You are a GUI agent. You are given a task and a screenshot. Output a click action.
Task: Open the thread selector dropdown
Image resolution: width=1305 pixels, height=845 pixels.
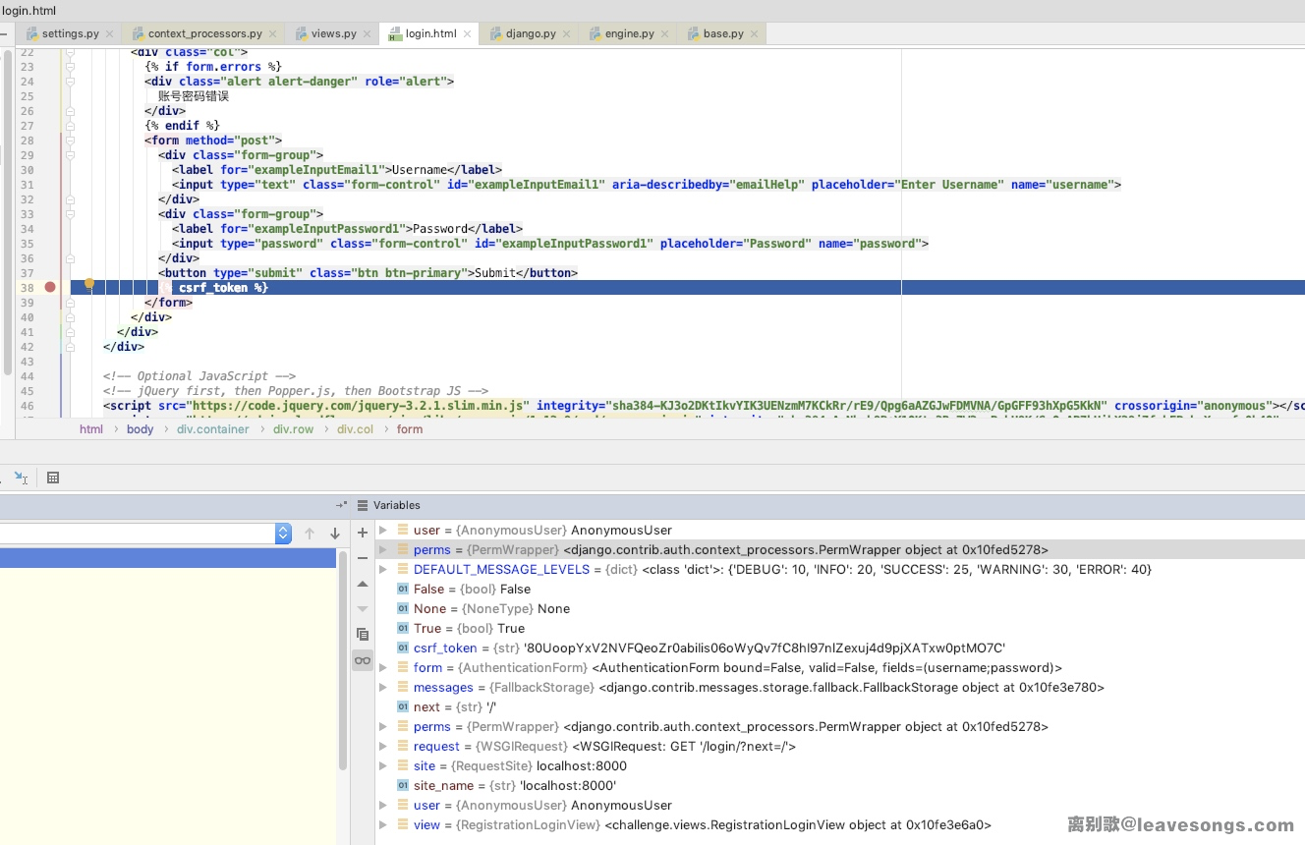point(283,534)
